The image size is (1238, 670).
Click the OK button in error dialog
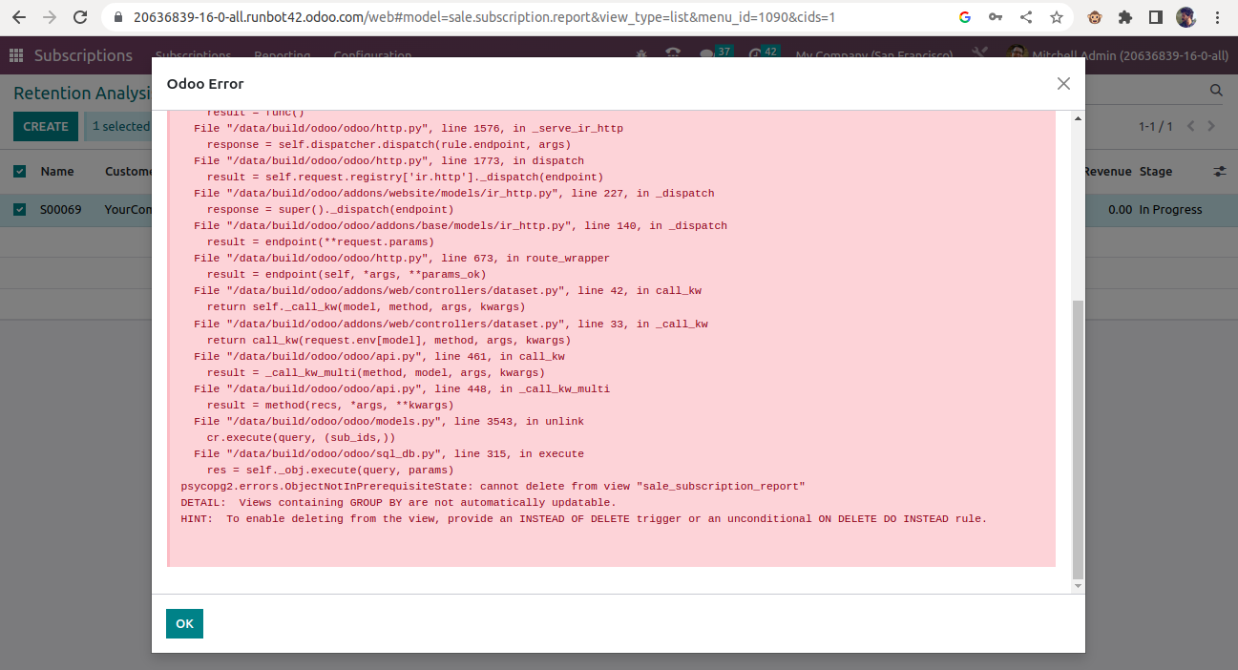point(184,623)
